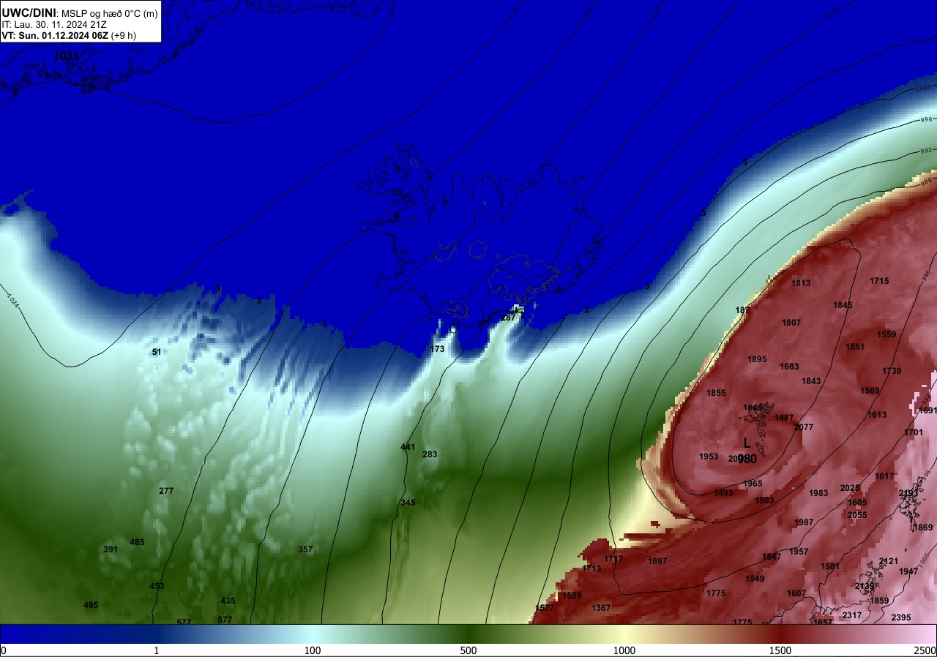This screenshot has height=657, width=937.
Task: Select the 283 height value
Action: tap(430, 454)
